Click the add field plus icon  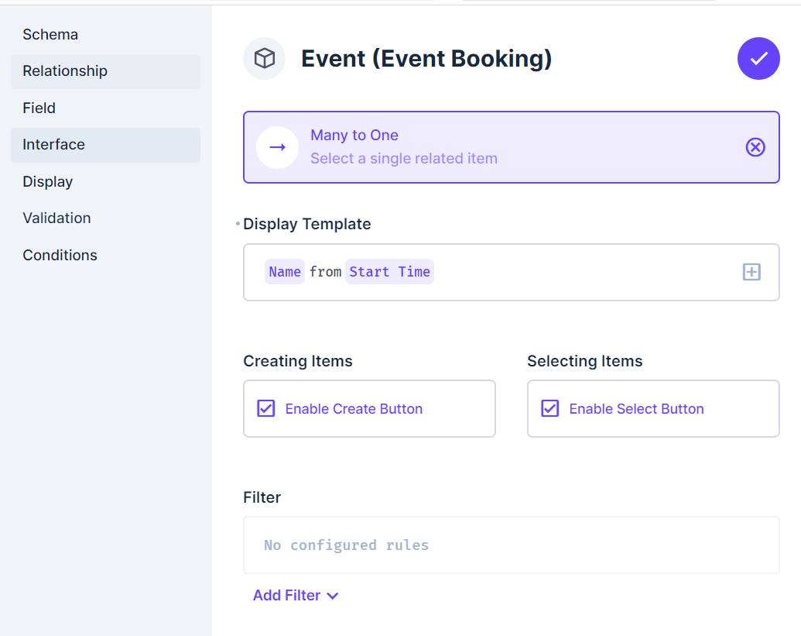751,272
